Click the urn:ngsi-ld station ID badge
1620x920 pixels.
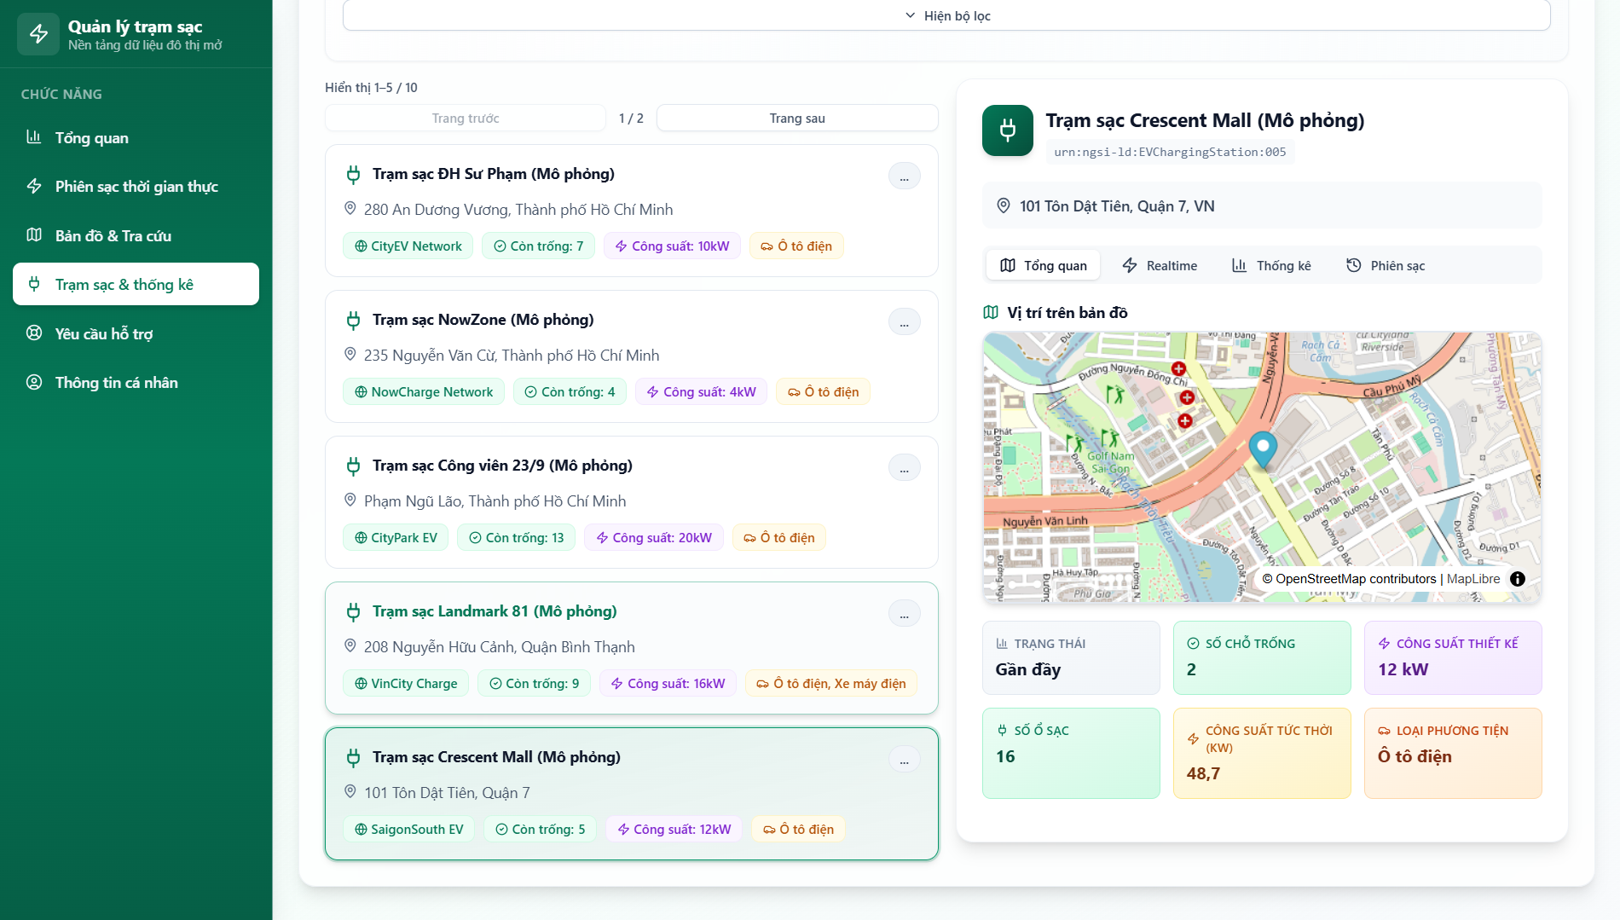[1170, 152]
